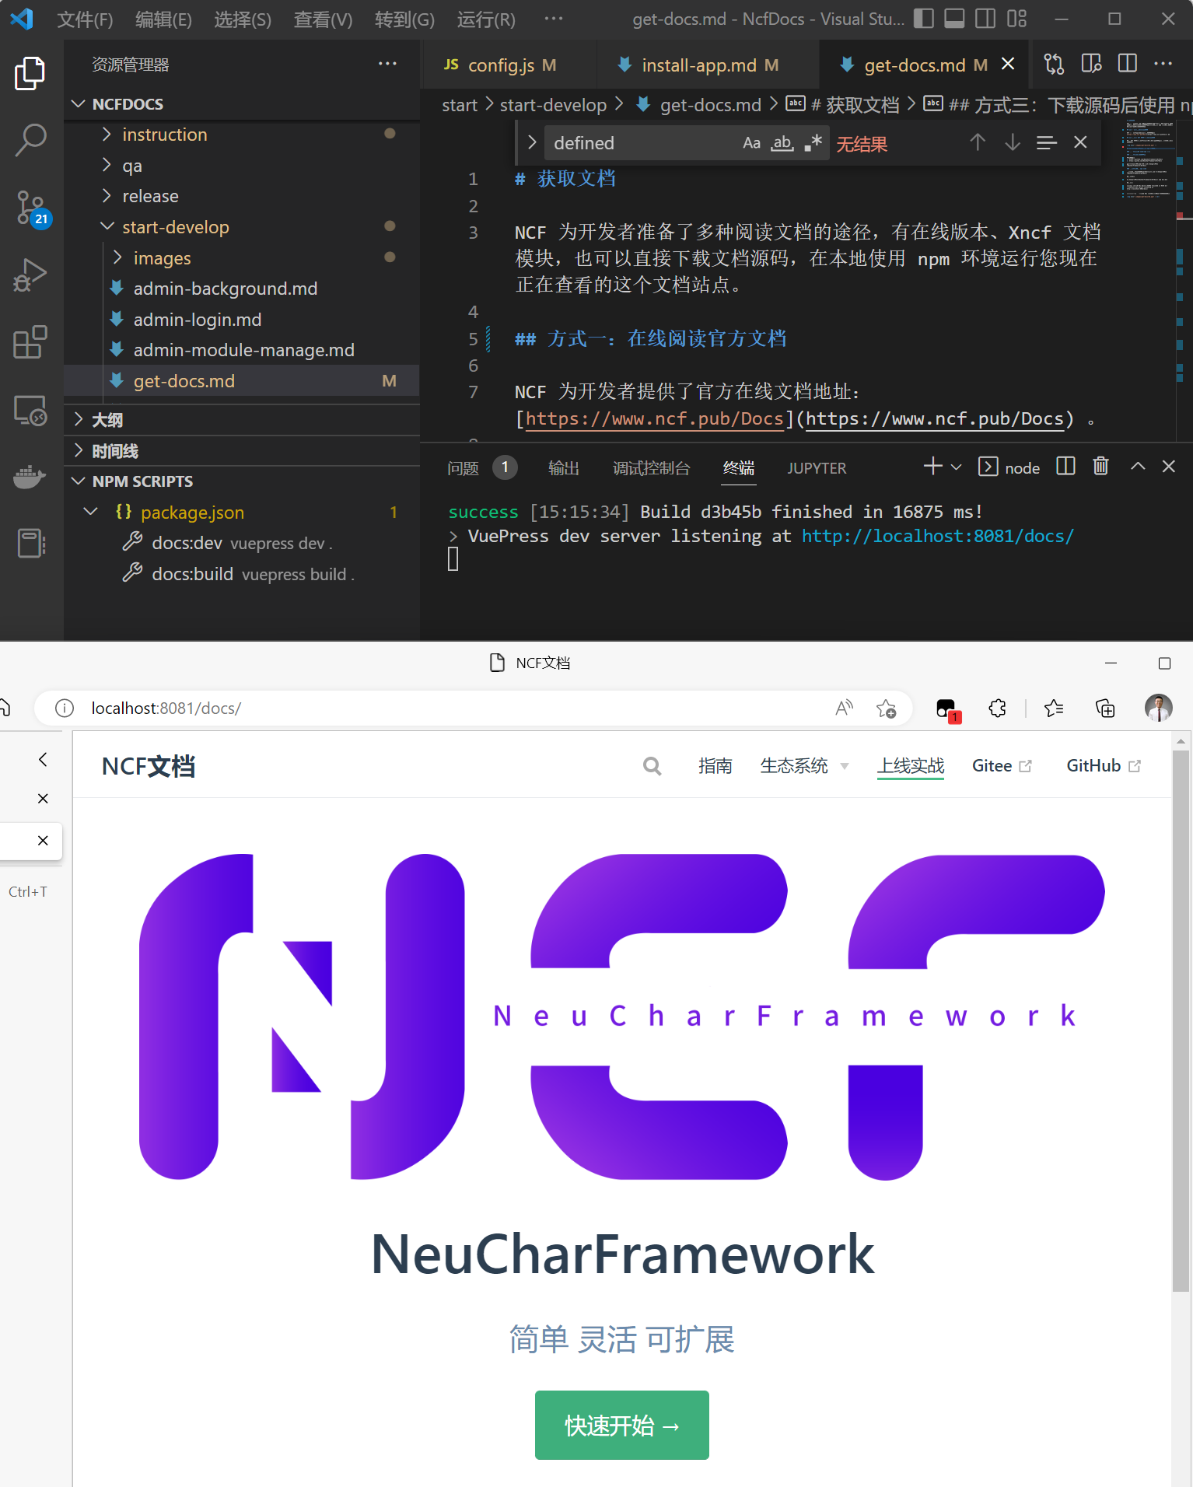This screenshot has height=1487, width=1193.
Task: Open the Explorer view in activity bar
Action: pos(30,73)
